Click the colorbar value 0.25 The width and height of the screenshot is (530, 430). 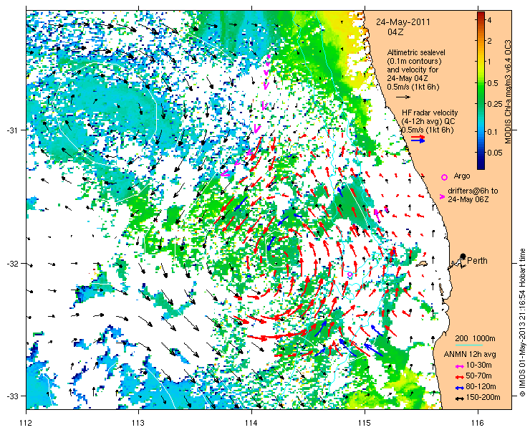(x=495, y=104)
